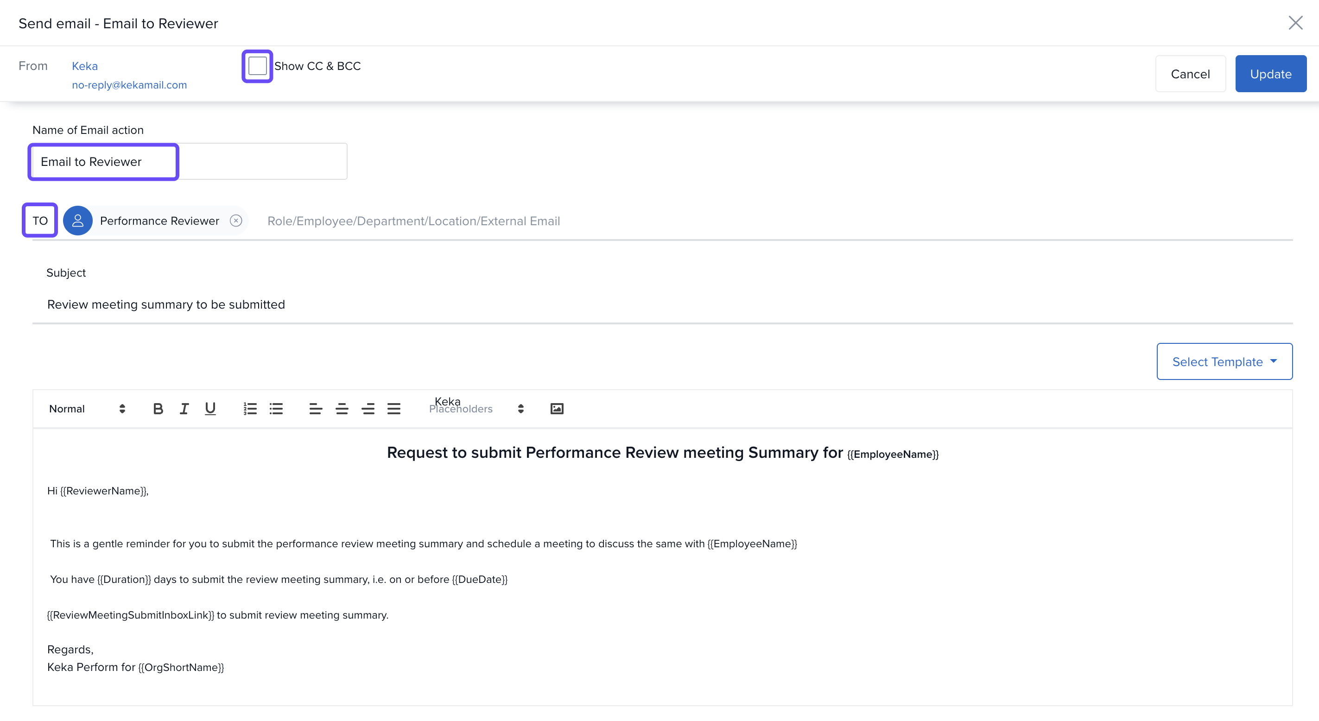Toggle bold formatting in editor toolbar

(x=158, y=409)
